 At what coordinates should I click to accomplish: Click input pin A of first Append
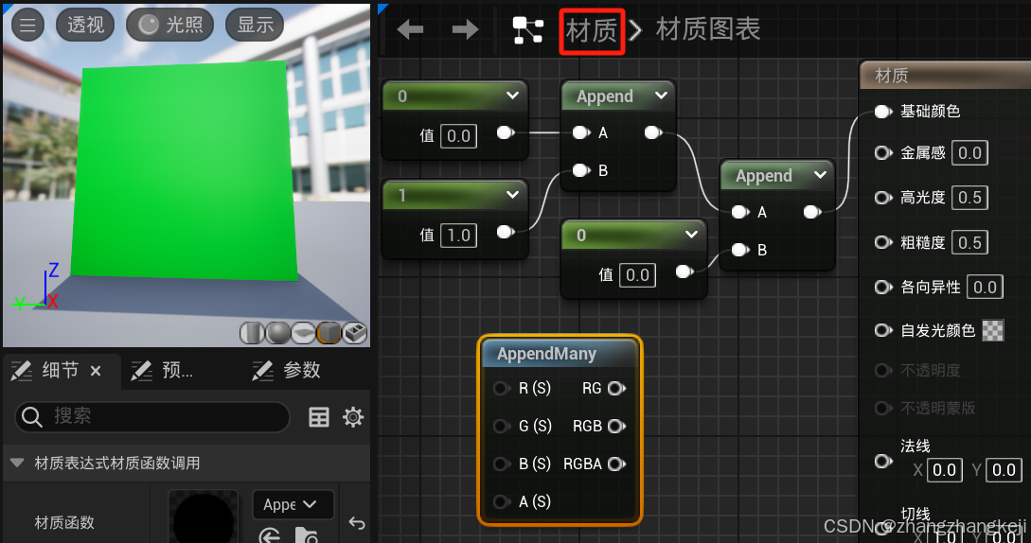pyautogui.click(x=581, y=132)
